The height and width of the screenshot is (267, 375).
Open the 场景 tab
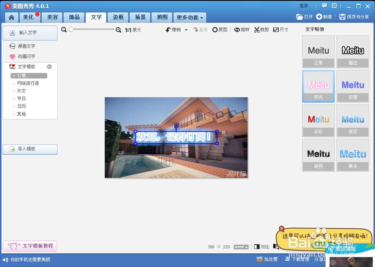140,18
